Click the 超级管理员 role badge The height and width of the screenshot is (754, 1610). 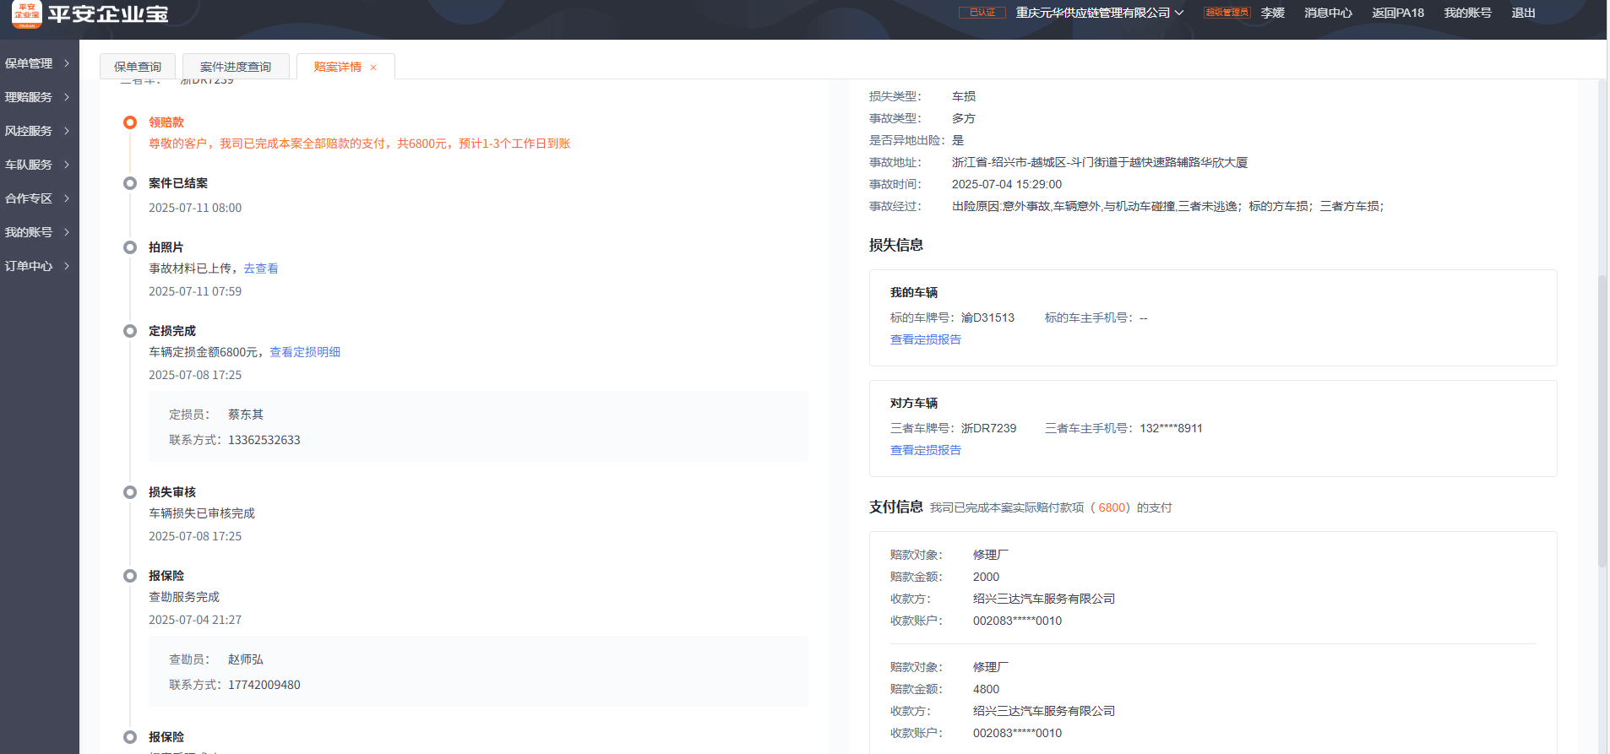pyautogui.click(x=1227, y=13)
